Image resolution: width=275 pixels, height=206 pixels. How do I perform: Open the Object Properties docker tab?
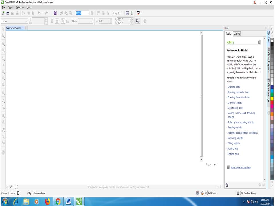click(268, 61)
